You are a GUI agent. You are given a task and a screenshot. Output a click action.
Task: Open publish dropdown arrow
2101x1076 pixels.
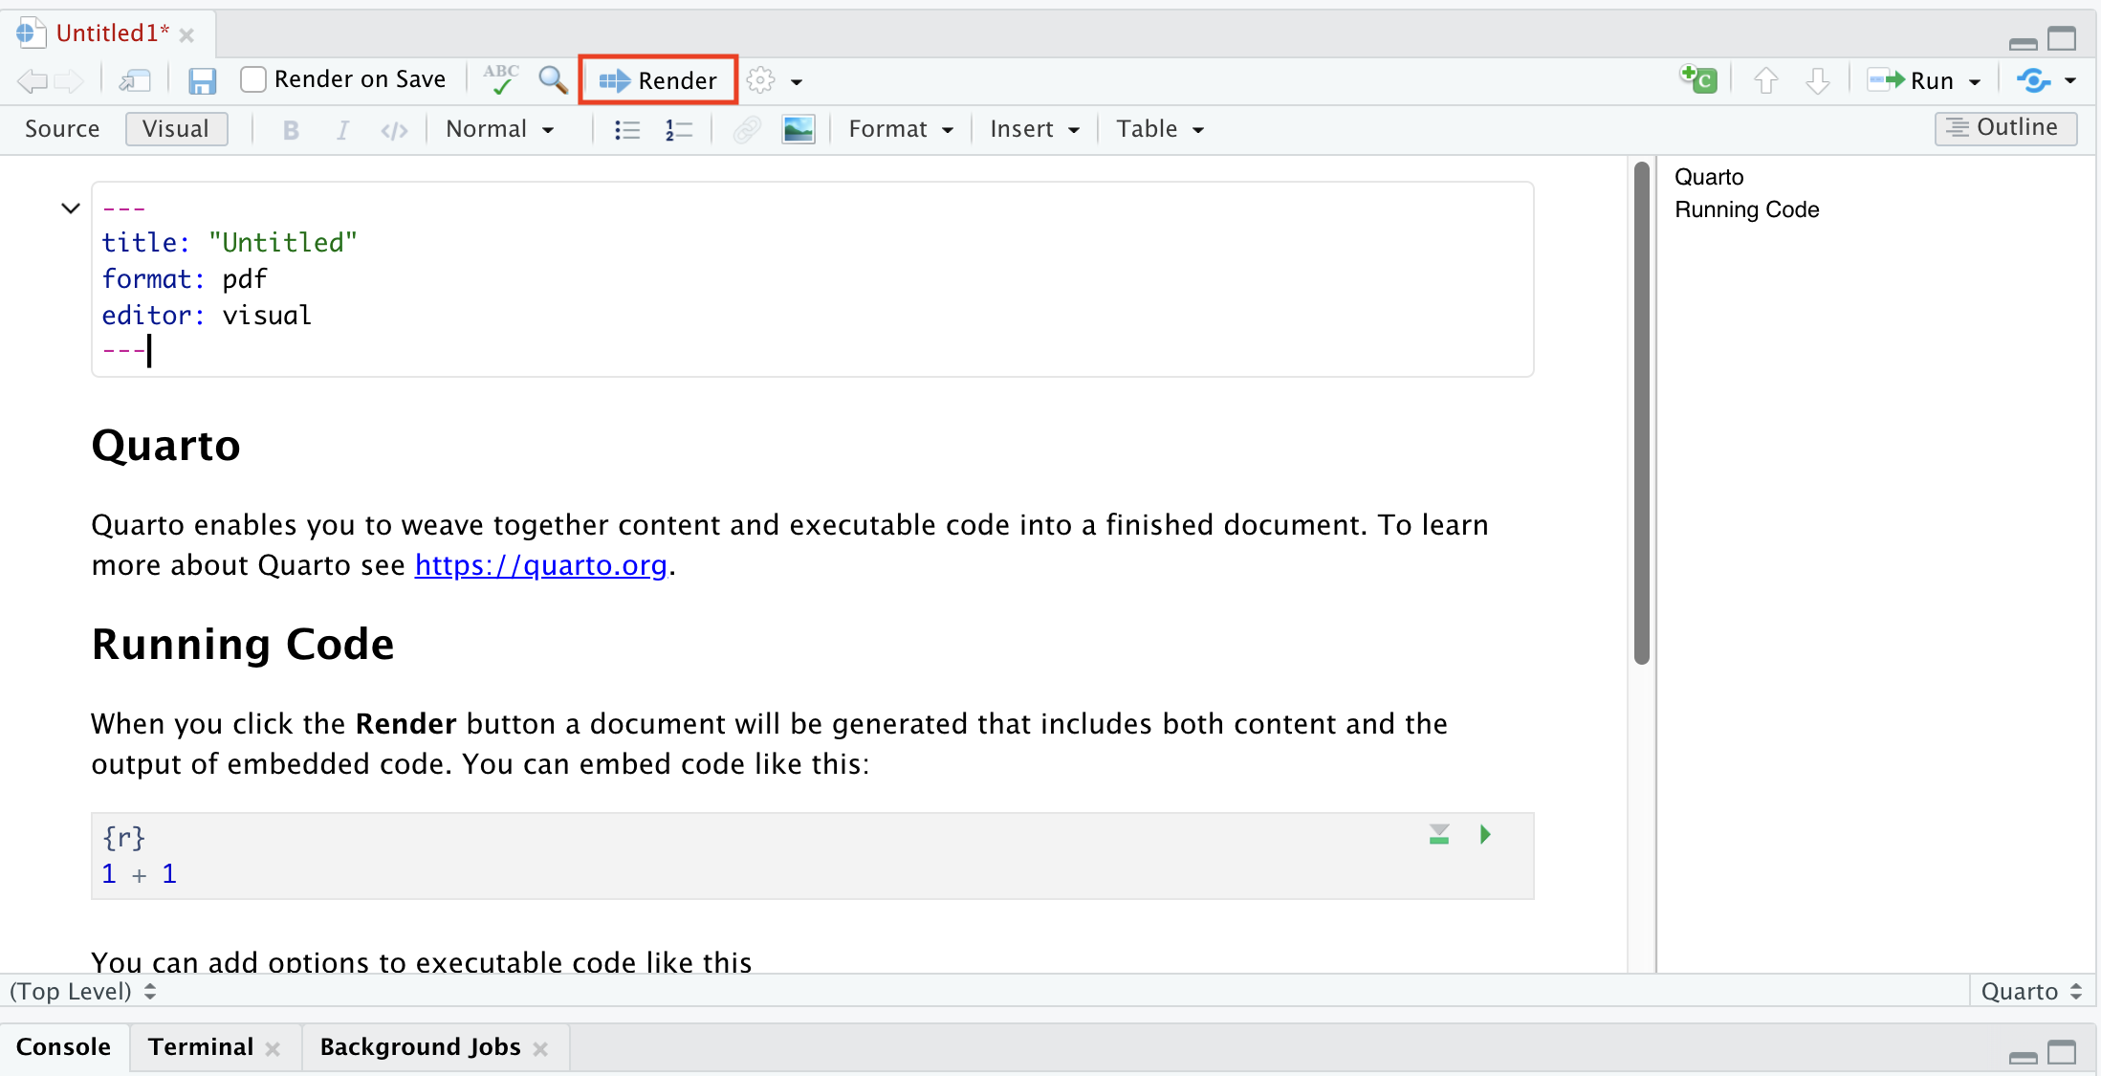click(2070, 81)
